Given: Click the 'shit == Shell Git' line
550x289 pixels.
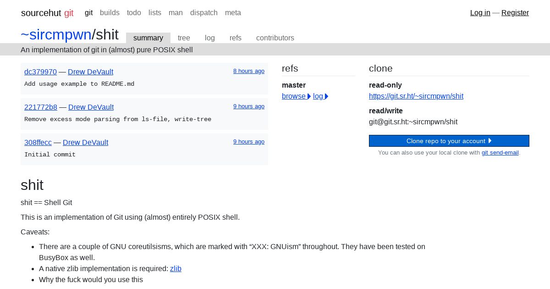Looking at the screenshot, I should tap(46, 203).
